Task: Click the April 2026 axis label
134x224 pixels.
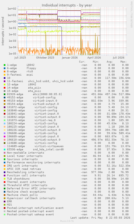Action: [94, 58]
